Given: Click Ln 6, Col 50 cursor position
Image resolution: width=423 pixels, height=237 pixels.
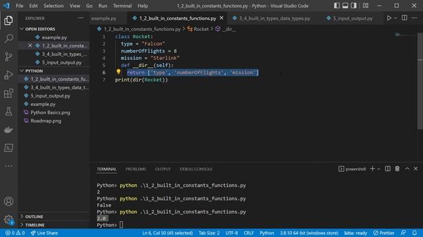Looking at the screenshot, I should click(167, 232).
